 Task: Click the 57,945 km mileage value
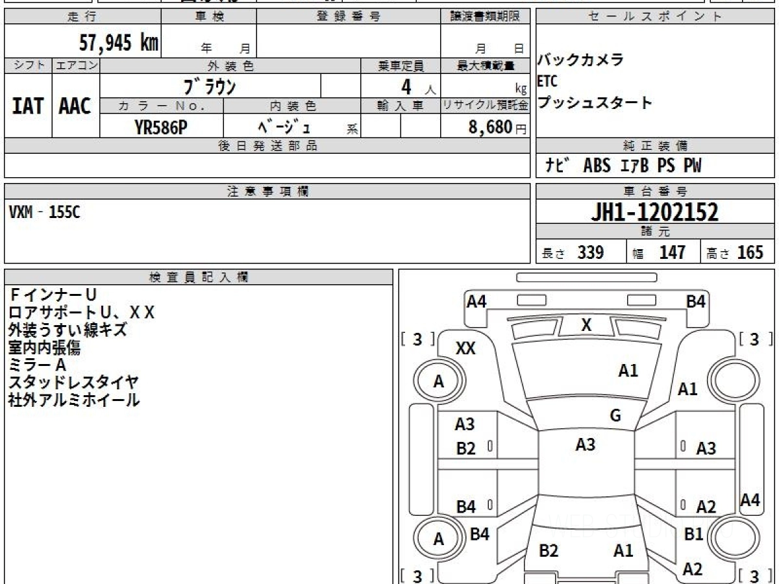(x=118, y=43)
